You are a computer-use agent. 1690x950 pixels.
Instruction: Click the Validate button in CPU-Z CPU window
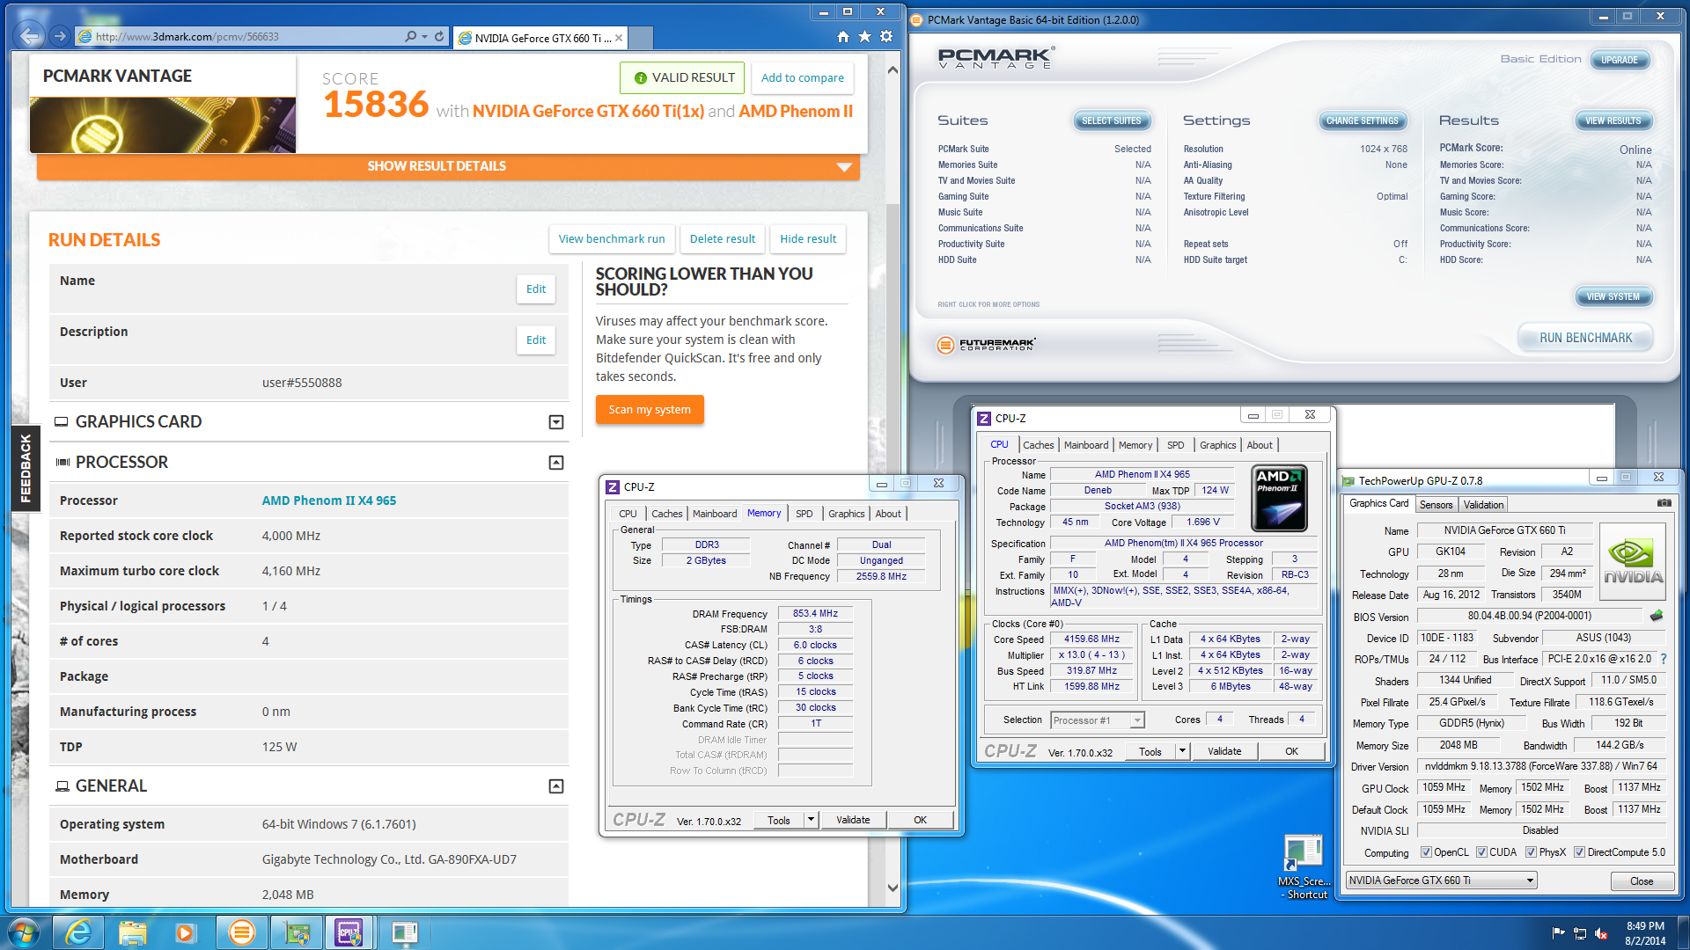coord(1224,751)
